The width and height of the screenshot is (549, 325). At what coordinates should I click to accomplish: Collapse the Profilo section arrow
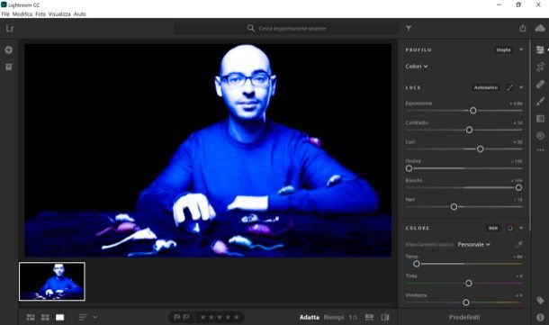point(521,50)
